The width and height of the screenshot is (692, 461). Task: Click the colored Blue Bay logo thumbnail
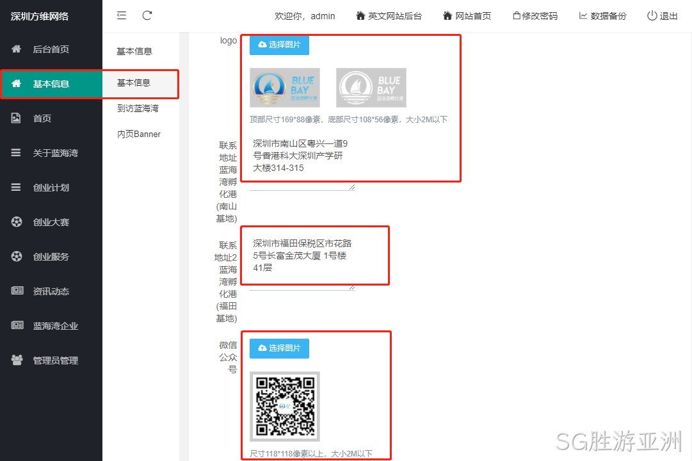tap(285, 88)
